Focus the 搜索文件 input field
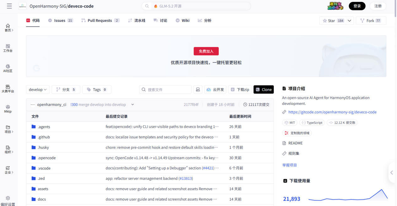Screen dimensions: 397x206 [x=165, y=90]
